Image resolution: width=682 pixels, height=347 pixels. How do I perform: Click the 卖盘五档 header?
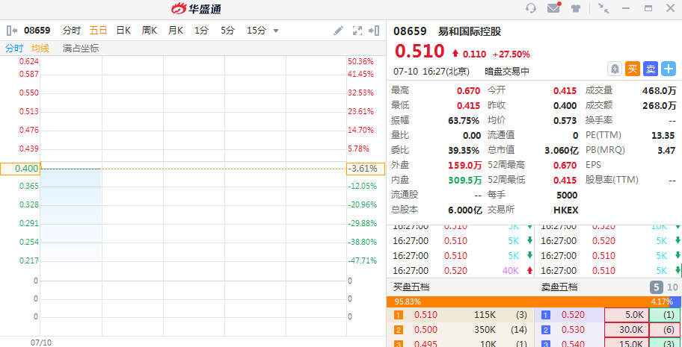pyautogui.click(x=559, y=287)
